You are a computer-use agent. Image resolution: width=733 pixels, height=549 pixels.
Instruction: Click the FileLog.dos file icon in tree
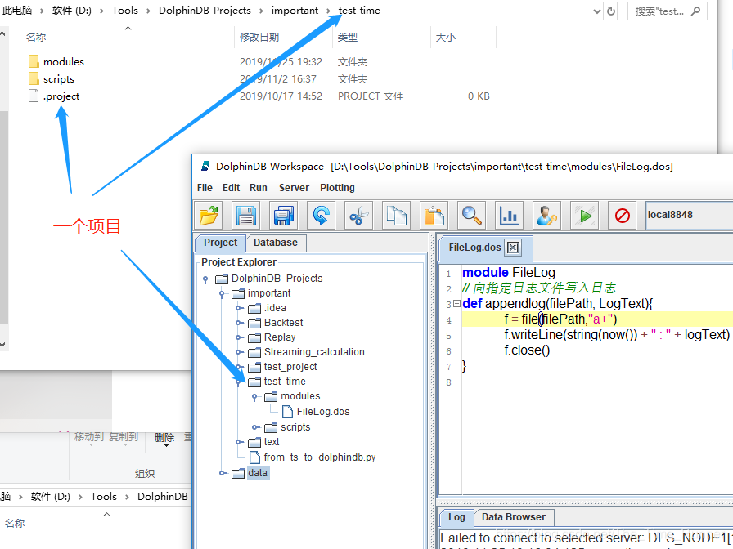[x=287, y=411]
